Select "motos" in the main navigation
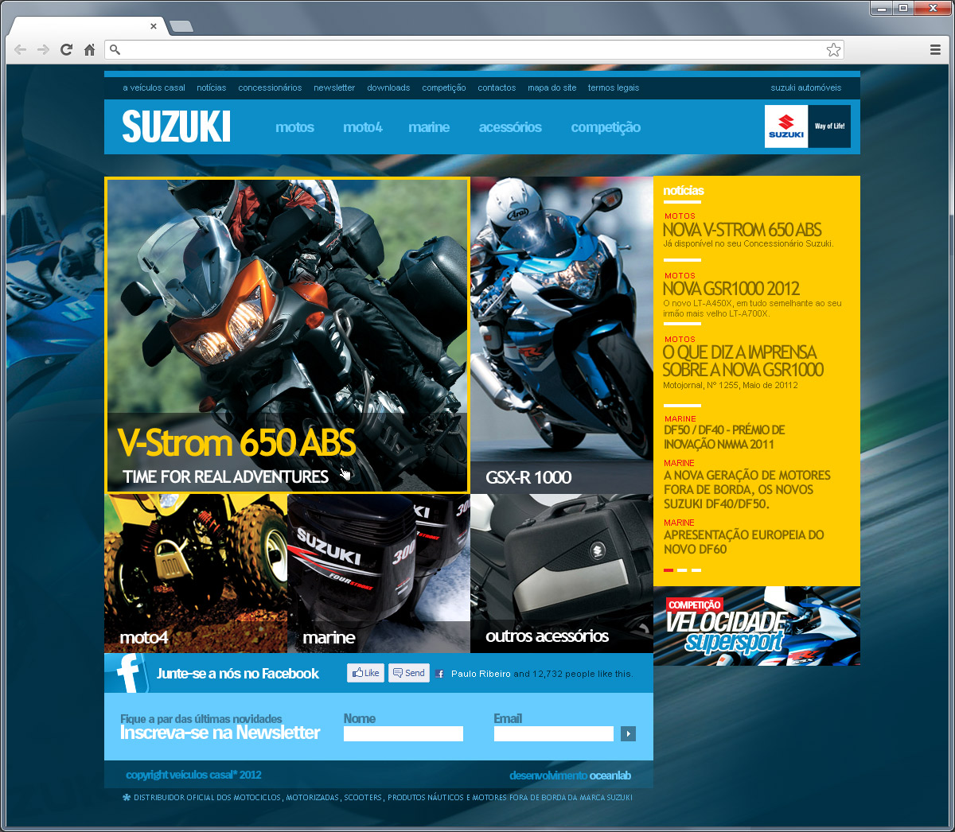The image size is (955, 832). pyautogui.click(x=294, y=126)
